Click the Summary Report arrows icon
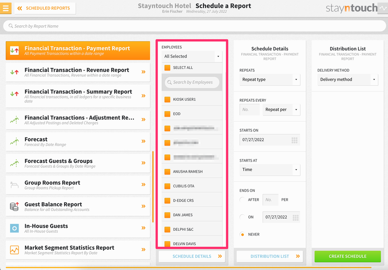This screenshot has height=270, width=388. (x=14, y=94)
